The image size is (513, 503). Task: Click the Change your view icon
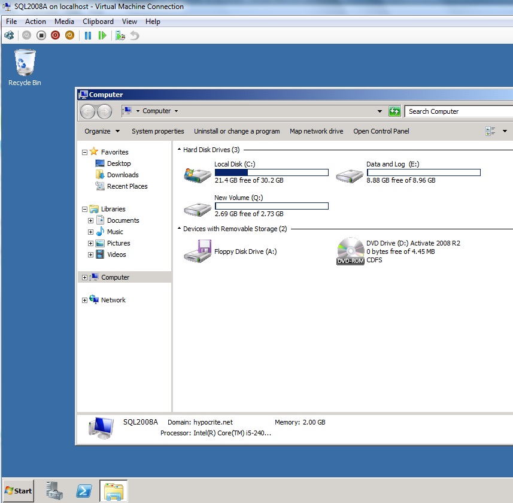tap(490, 131)
